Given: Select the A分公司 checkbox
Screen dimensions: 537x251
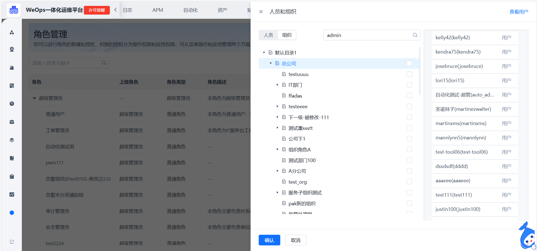Looking at the screenshot, I should click(409, 171).
